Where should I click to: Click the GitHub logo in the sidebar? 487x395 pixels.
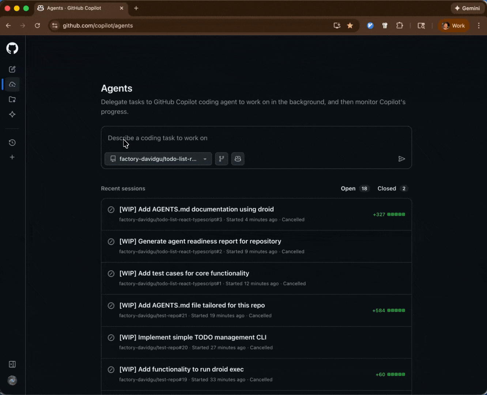coord(12,48)
